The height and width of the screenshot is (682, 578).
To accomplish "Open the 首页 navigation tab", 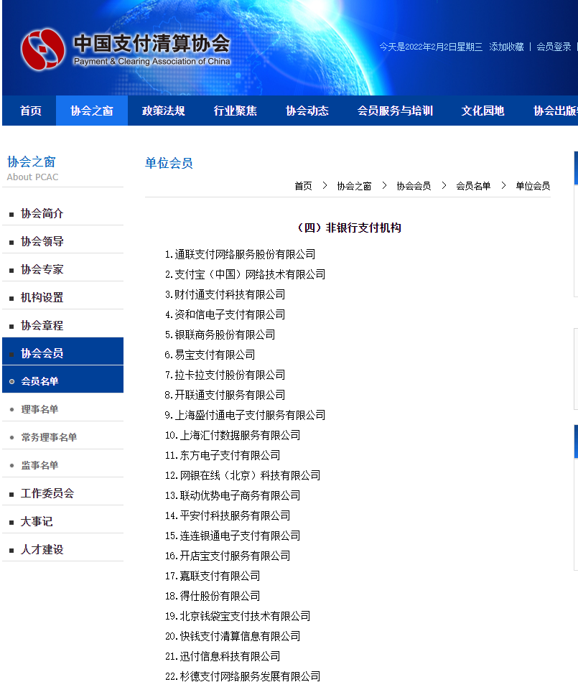I will coord(30,111).
